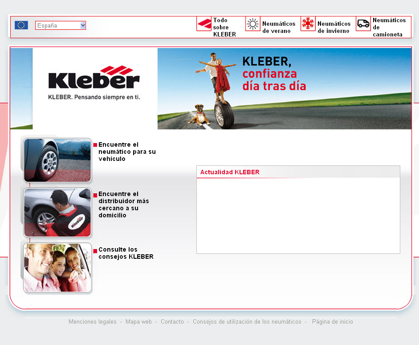
Task: Follow 'Consulte los consejos KLEBER' link
Action: (126, 253)
